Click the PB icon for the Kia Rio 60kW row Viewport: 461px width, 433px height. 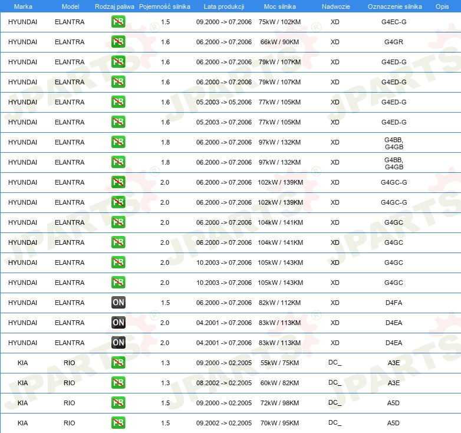[118, 383]
